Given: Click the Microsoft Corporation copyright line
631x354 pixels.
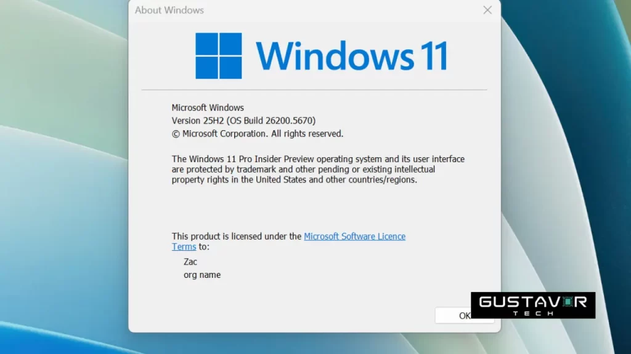Looking at the screenshot, I should click(258, 133).
